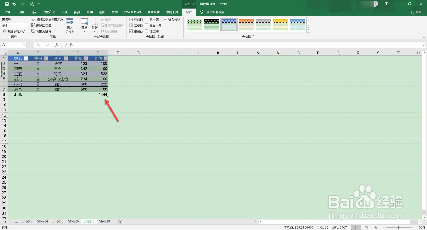Open the 数据 data tab
Viewport: 427px width, 230px height.
click(77, 12)
